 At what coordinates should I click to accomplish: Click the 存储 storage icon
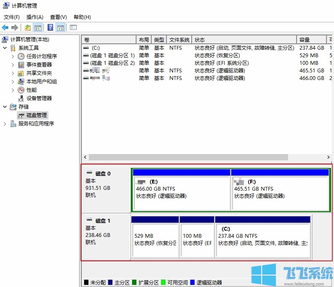click(13, 107)
